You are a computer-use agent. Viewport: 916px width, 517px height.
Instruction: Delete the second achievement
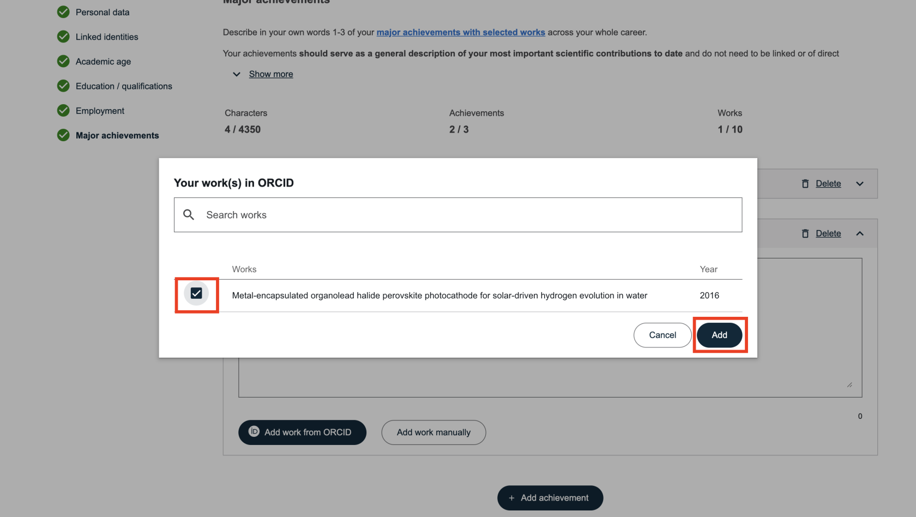[x=828, y=233]
